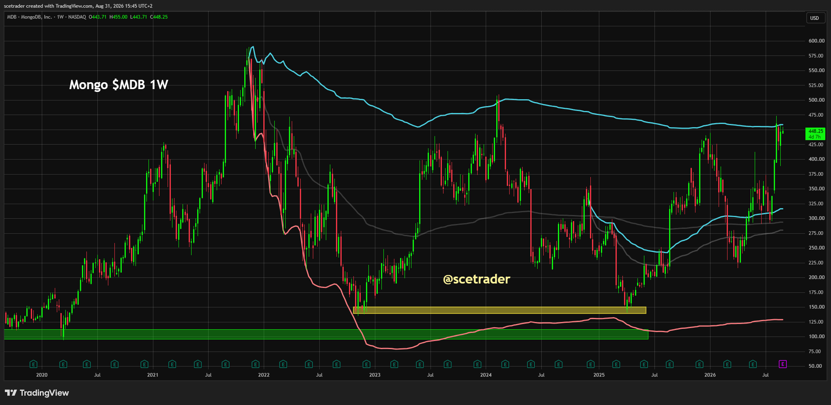Select the MDB · MongoDB, Inc. symbol title
Viewport: 831px width, 405px height.
click(x=29, y=17)
